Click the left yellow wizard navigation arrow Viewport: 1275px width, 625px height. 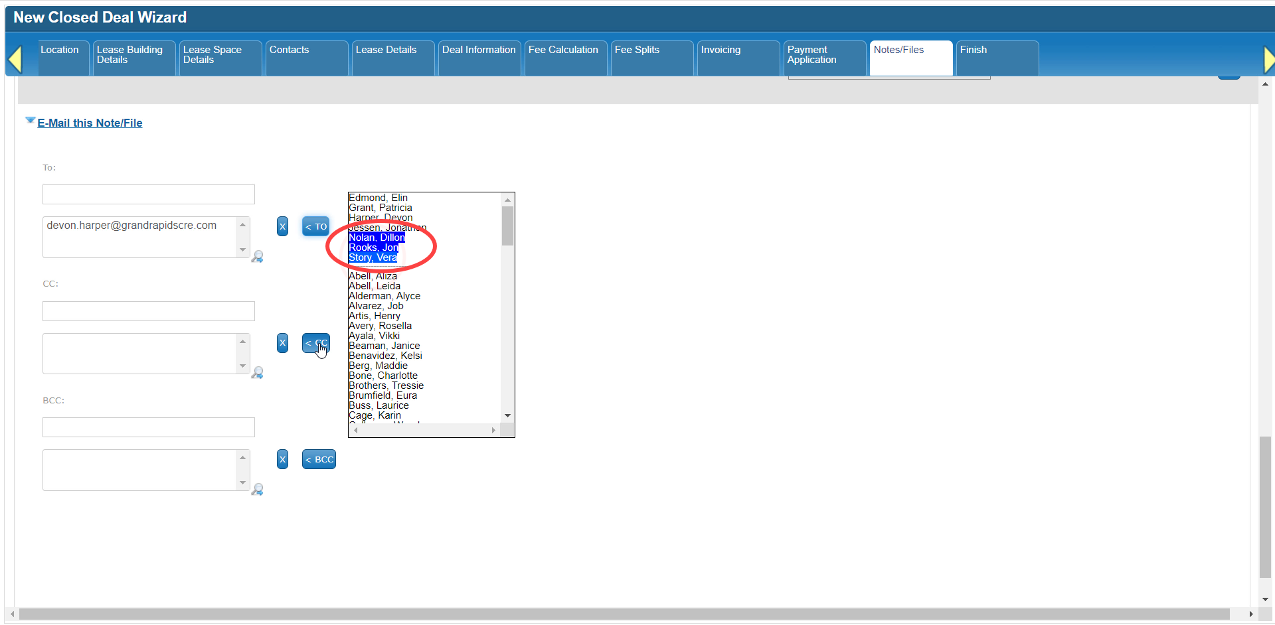pos(15,60)
